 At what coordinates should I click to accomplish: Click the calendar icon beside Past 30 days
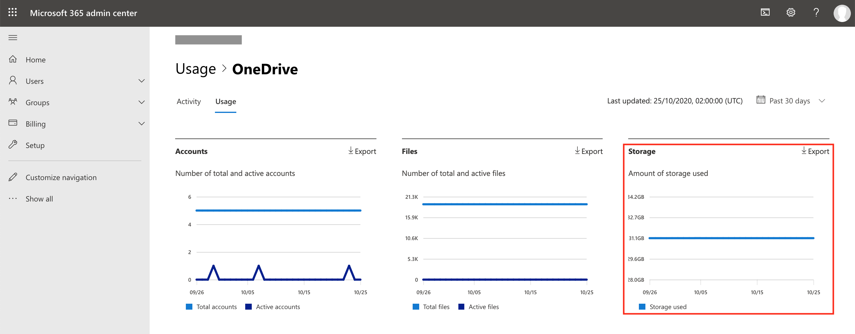pos(761,100)
